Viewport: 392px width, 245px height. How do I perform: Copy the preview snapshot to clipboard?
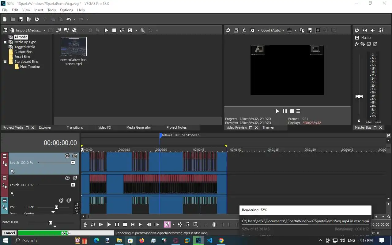(x=302, y=30)
